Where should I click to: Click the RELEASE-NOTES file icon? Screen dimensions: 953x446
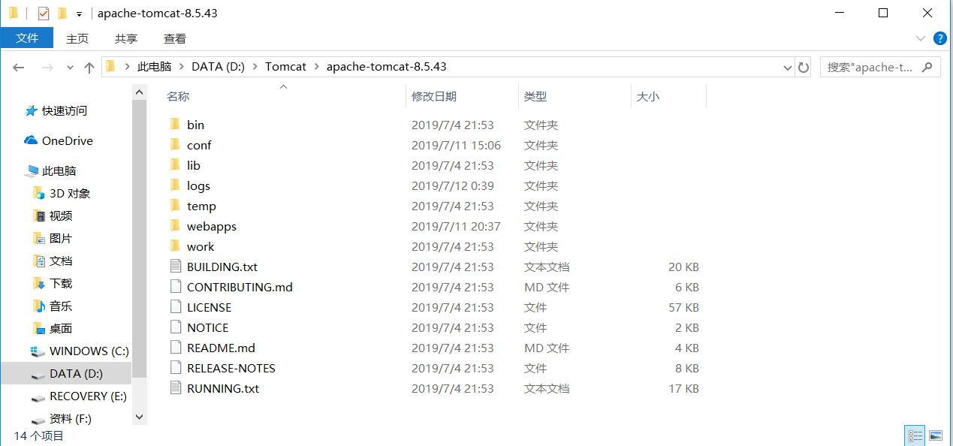176,368
